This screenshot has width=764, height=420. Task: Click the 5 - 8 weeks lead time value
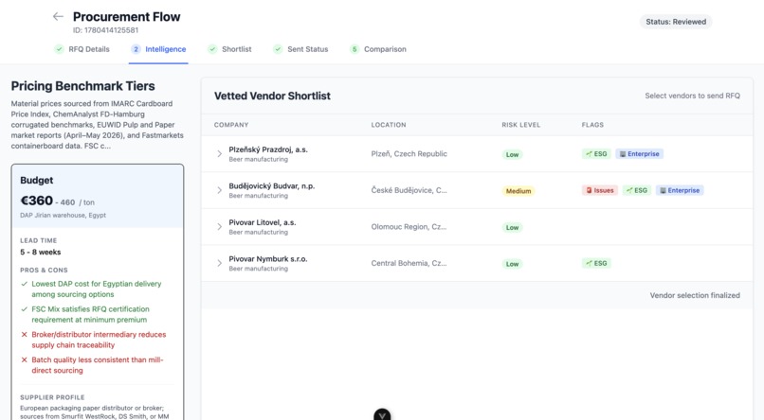coord(41,252)
